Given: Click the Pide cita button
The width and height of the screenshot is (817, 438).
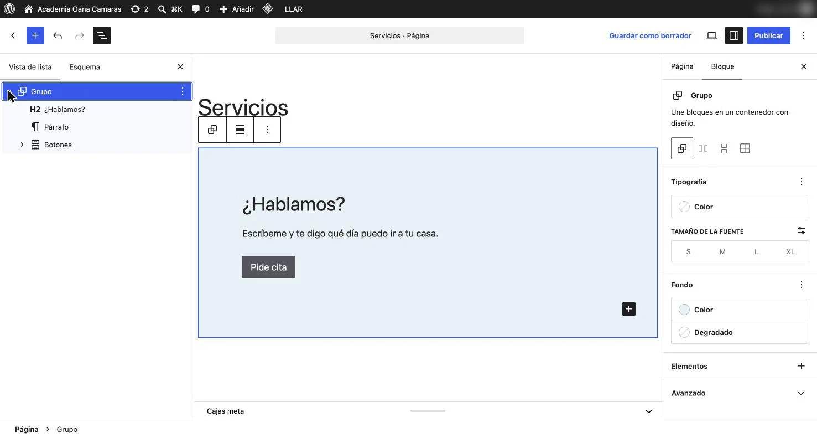Looking at the screenshot, I should [x=269, y=267].
